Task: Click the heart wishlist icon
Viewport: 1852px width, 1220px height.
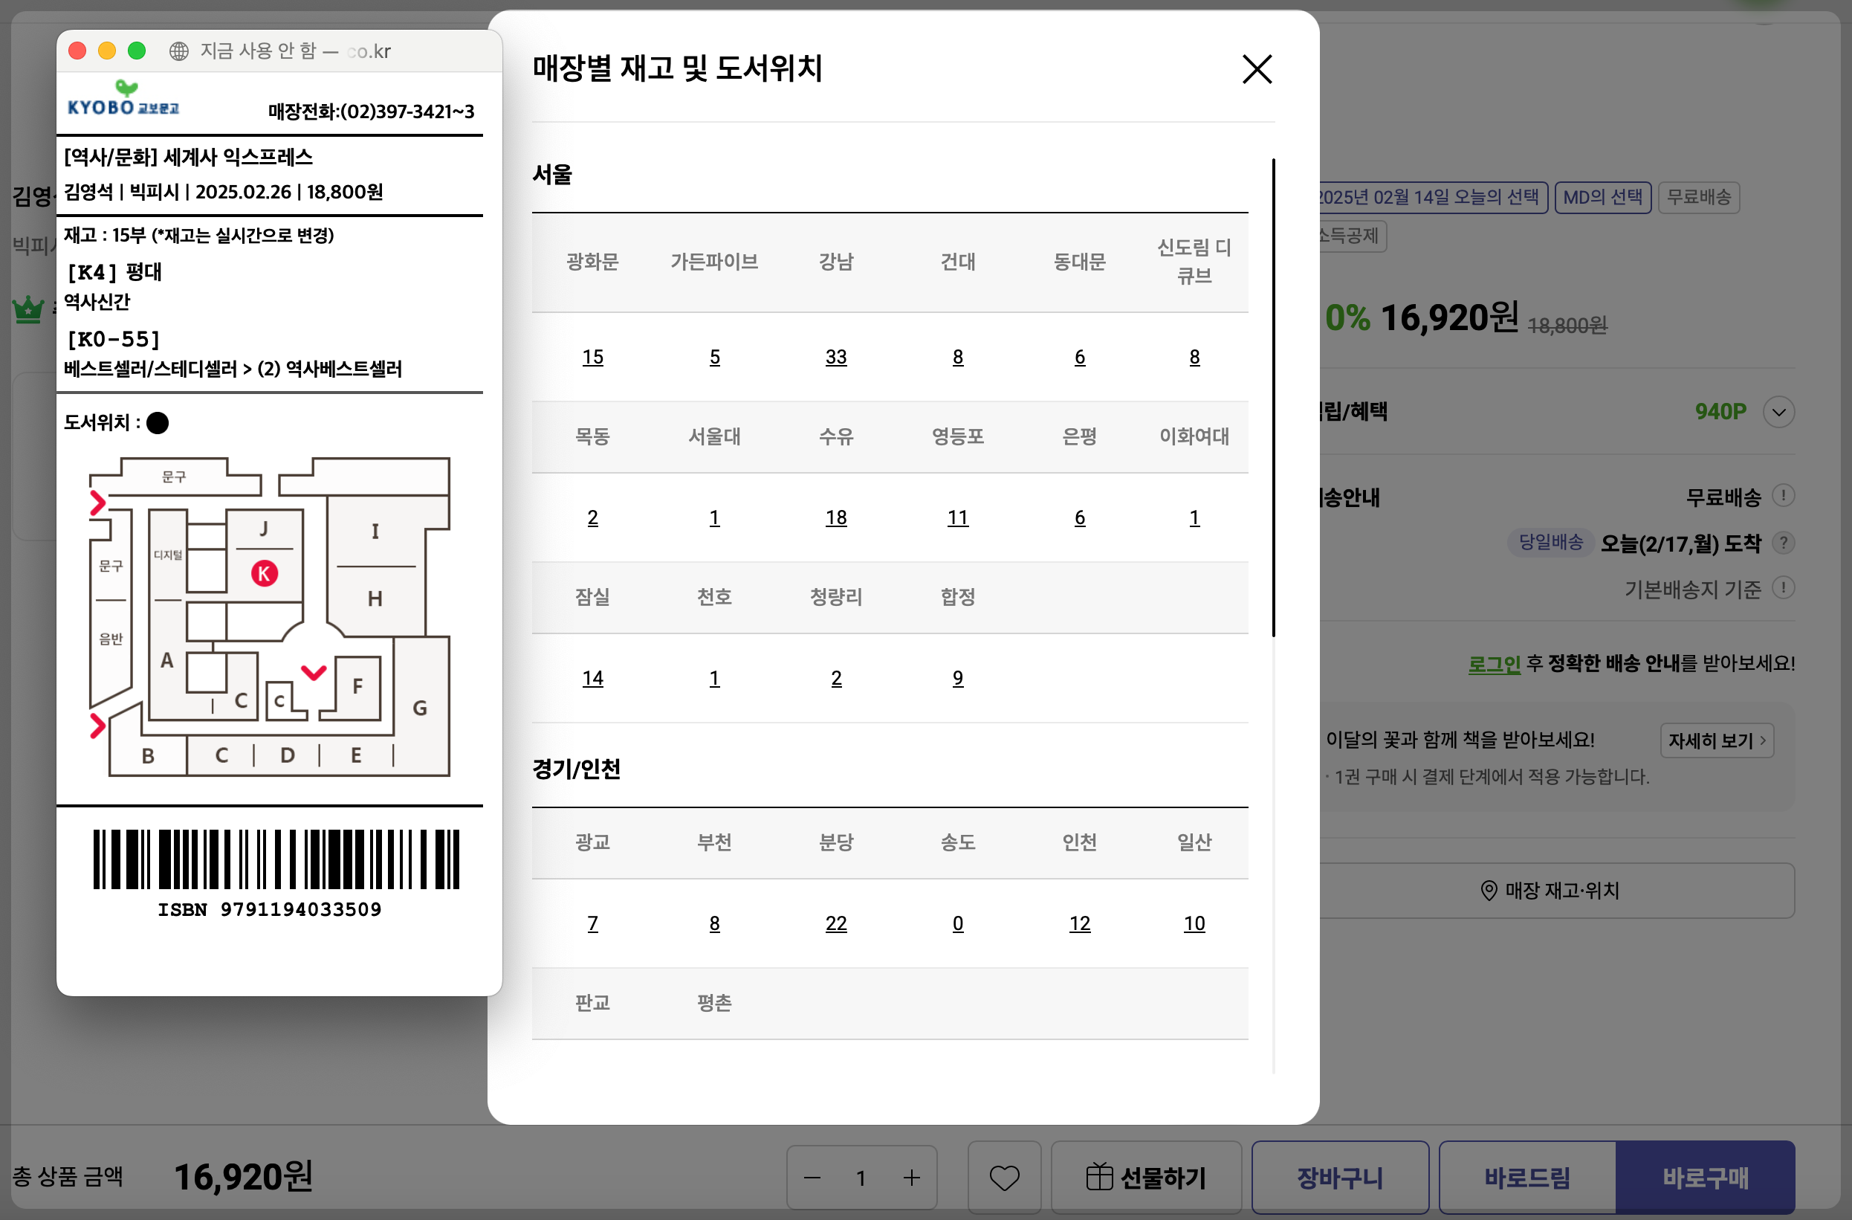Action: (1004, 1177)
